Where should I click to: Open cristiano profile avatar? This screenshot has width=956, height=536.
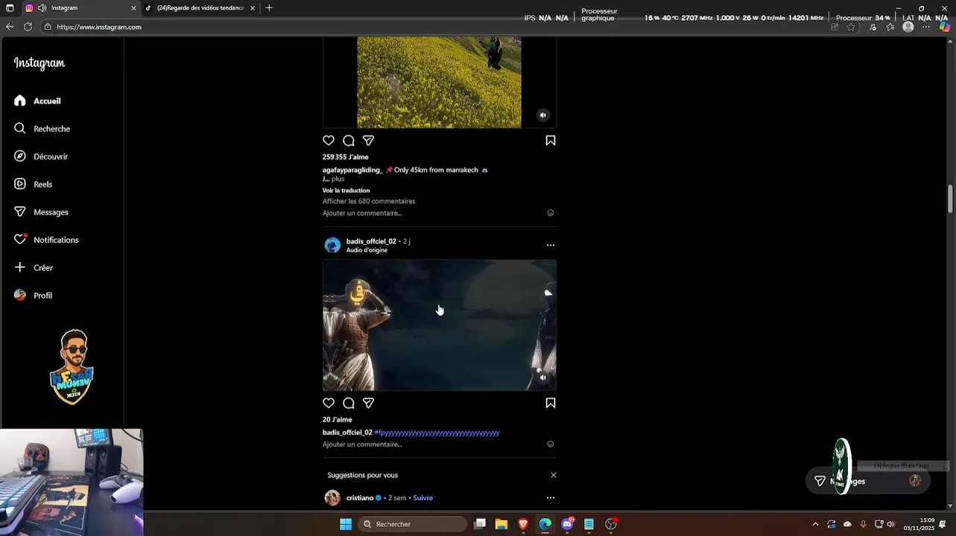point(332,498)
